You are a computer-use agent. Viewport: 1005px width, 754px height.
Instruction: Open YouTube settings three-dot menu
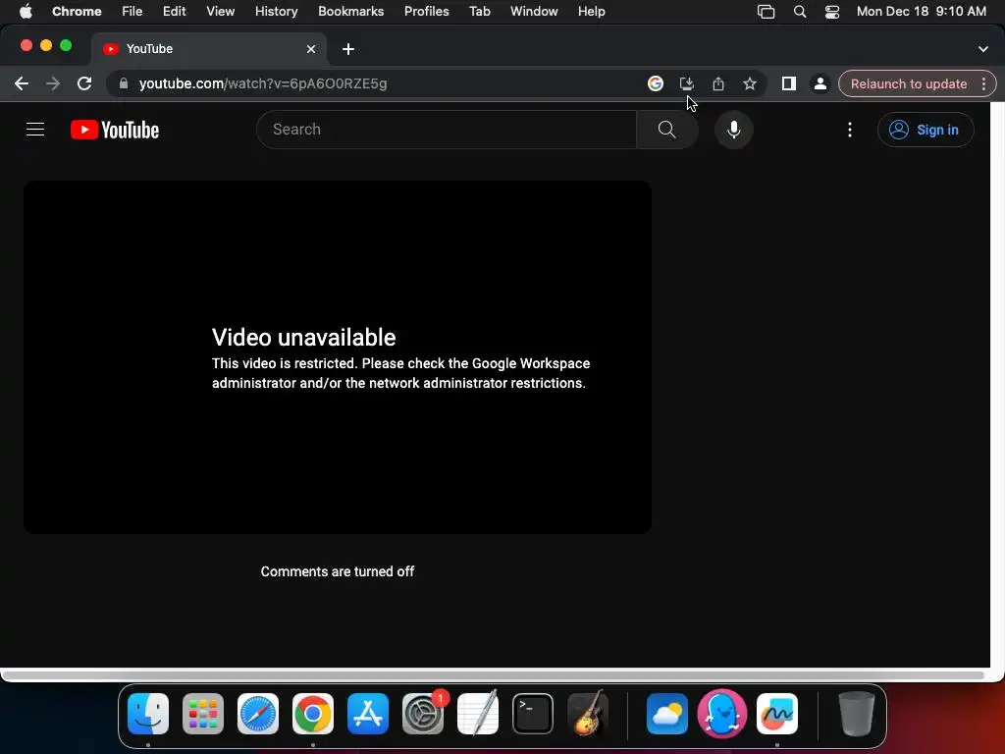click(x=850, y=130)
